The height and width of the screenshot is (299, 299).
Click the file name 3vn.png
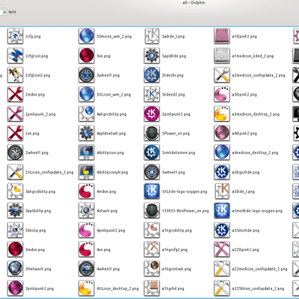click(x=104, y=56)
